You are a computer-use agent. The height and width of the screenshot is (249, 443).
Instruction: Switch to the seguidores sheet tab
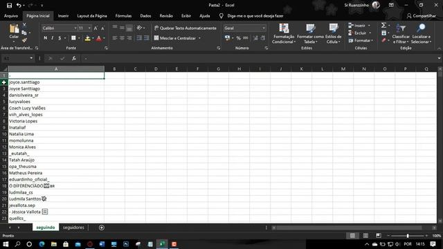click(73, 228)
